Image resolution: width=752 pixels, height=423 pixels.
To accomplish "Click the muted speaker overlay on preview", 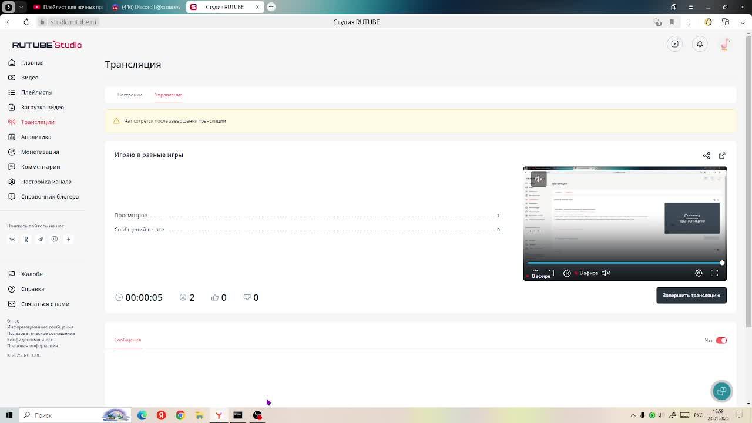I will coord(539,179).
